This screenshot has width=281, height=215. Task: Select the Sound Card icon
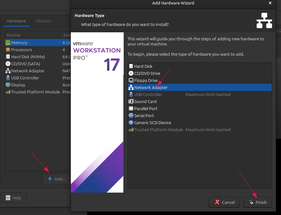(131, 101)
